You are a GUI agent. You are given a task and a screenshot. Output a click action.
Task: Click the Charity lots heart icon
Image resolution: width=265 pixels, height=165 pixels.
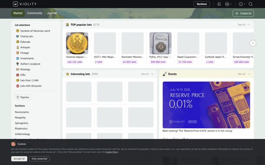click(x=18, y=36)
